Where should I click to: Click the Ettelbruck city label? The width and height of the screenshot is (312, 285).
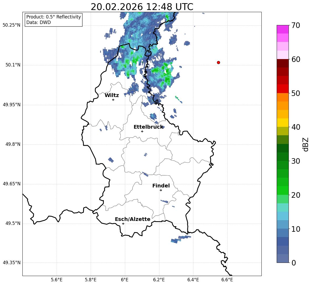point(148,127)
